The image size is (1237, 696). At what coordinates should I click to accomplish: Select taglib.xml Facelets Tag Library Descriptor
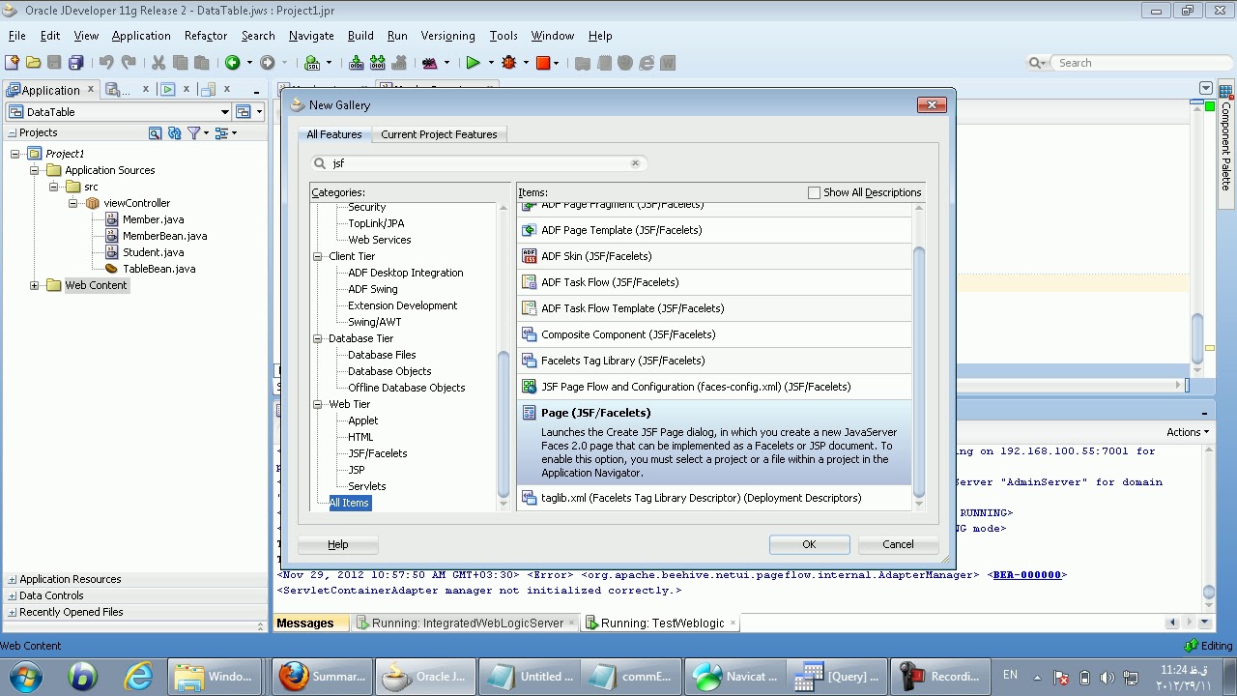(714, 498)
